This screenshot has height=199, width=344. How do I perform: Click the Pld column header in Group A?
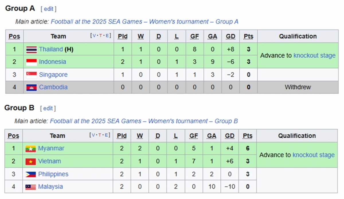point(123,37)
